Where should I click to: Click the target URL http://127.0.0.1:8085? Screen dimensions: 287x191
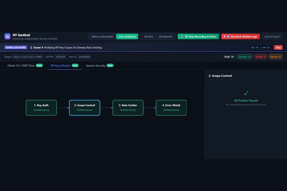[28, 57]
